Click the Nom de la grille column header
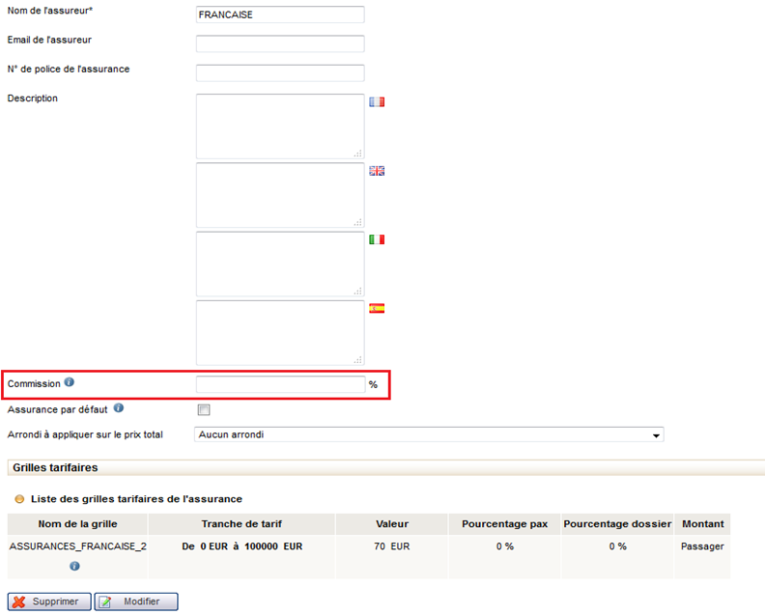The height and width of the screenshot is (615, 765). point(77,524)
